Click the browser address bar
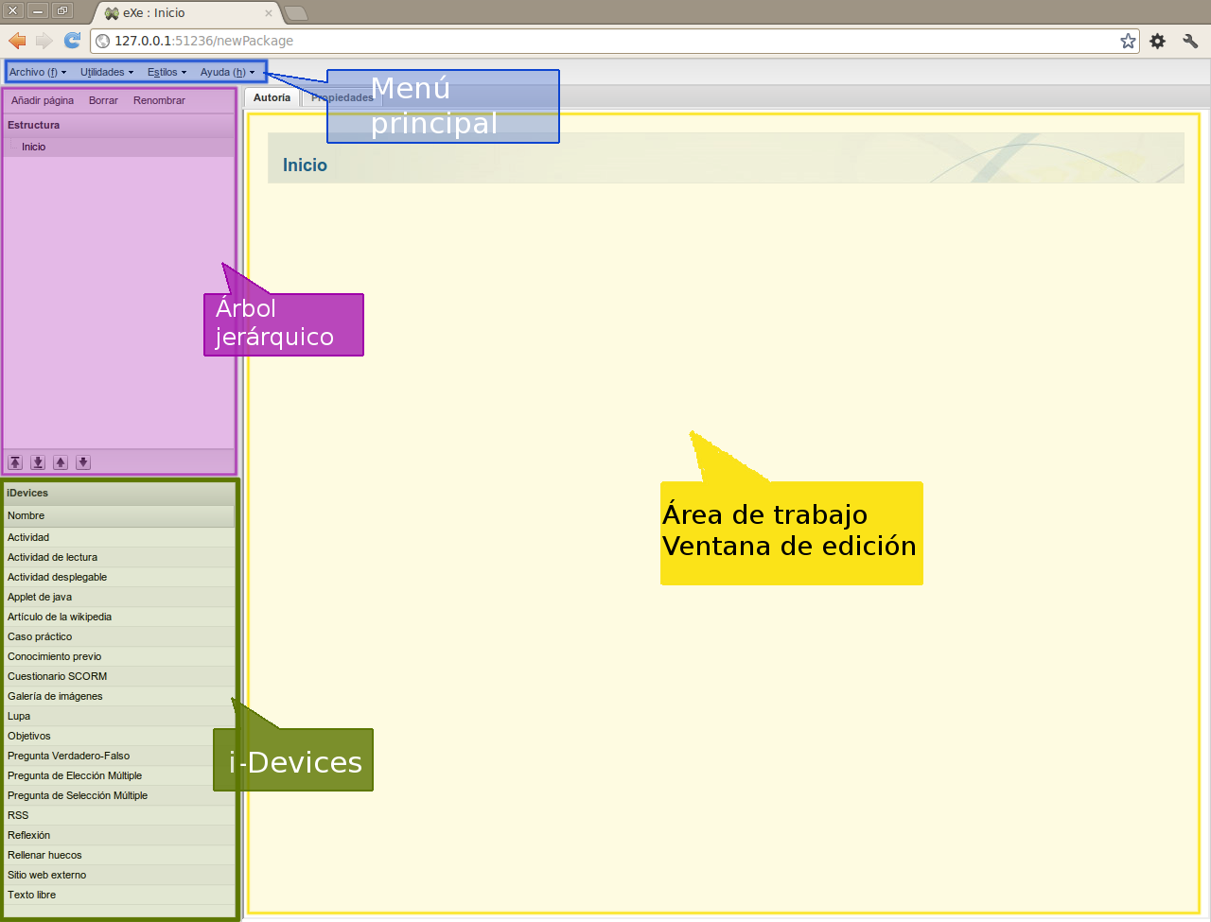Viewport: 1211px width, 922px height. tap(605, 41)
